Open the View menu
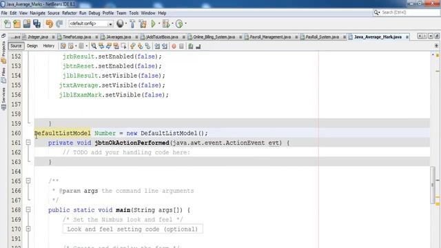 [x=23, y=13]
